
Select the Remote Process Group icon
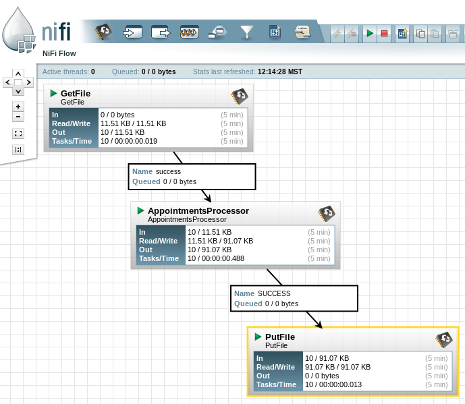(x=217, y=32)
